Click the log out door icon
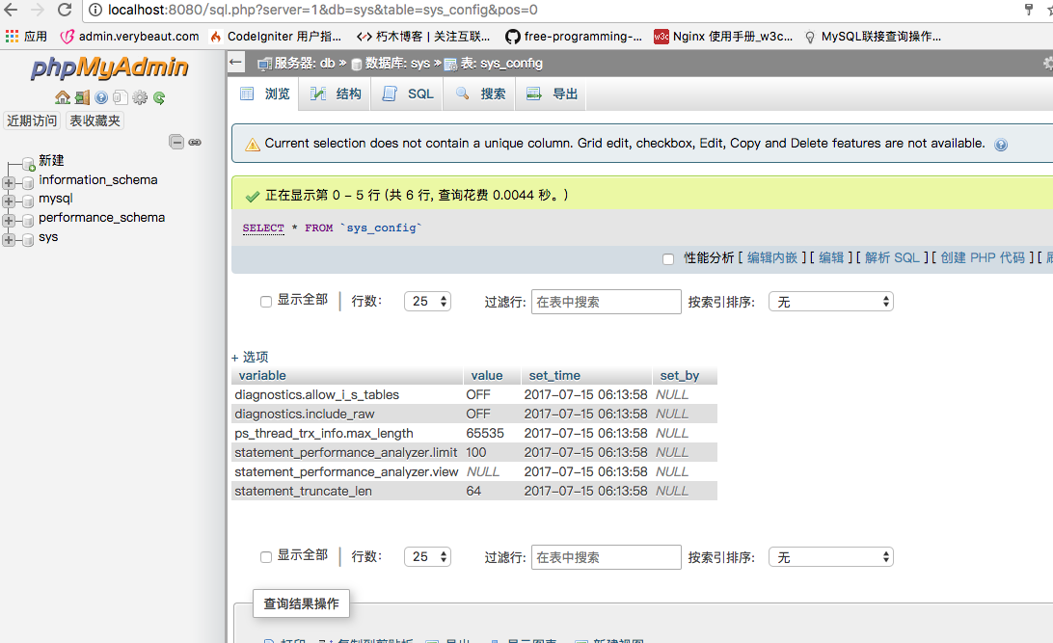The width and height of the screenshot is (1053, 643). click(82, 97)
